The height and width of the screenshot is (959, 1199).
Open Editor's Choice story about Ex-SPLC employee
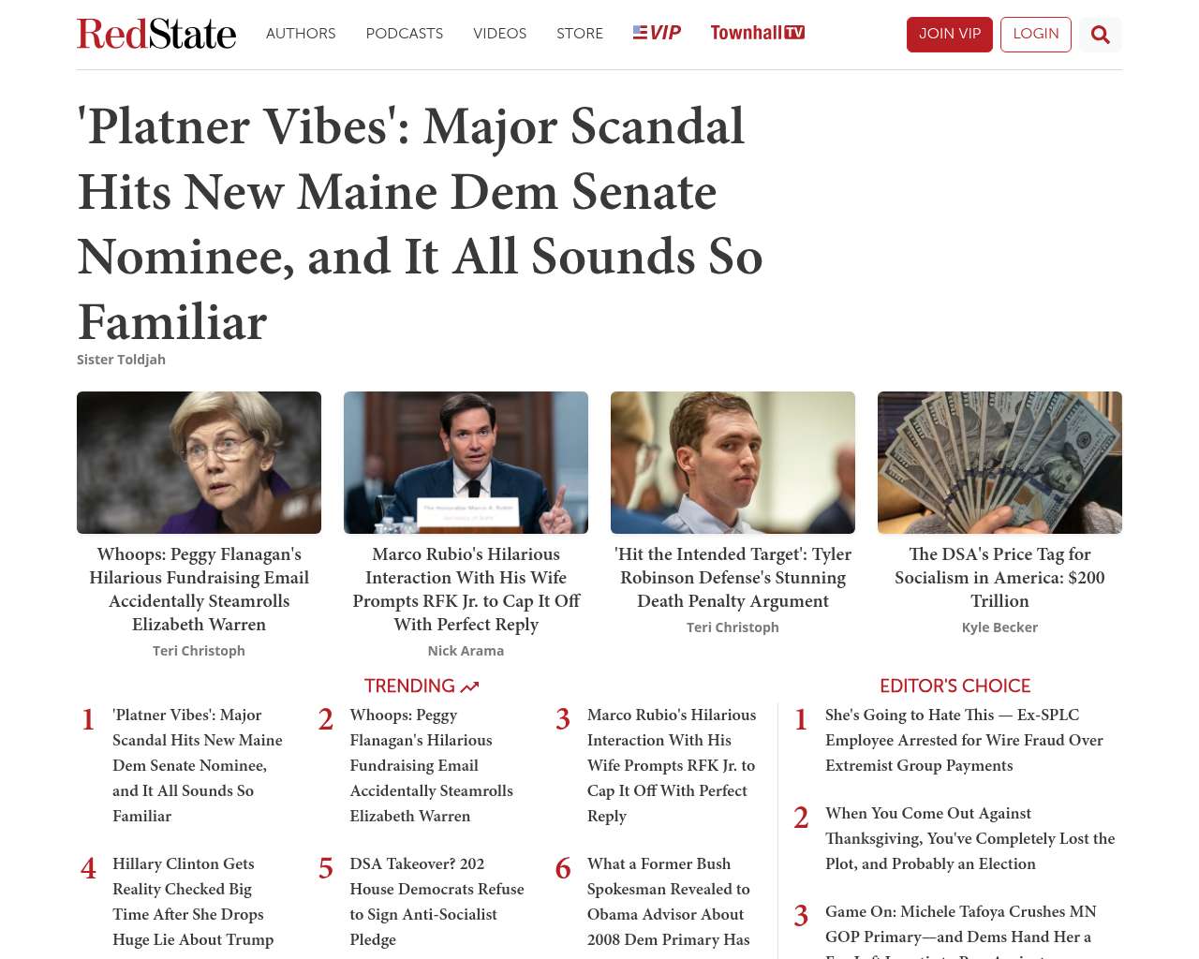point(964,740)
